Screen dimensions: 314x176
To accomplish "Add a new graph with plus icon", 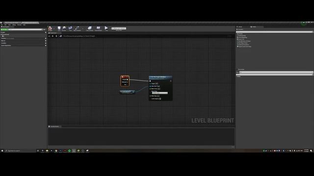I will 46,32.
